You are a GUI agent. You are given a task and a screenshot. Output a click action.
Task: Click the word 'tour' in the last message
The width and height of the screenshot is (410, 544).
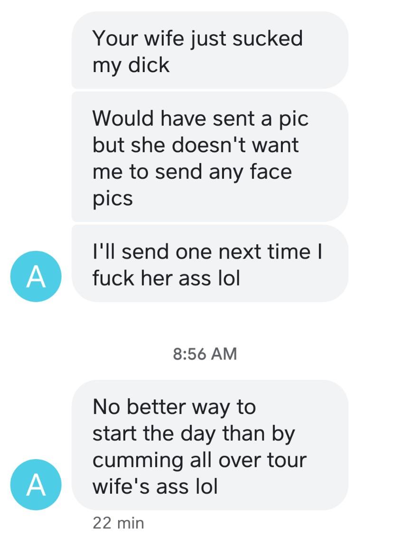[287, 460]
